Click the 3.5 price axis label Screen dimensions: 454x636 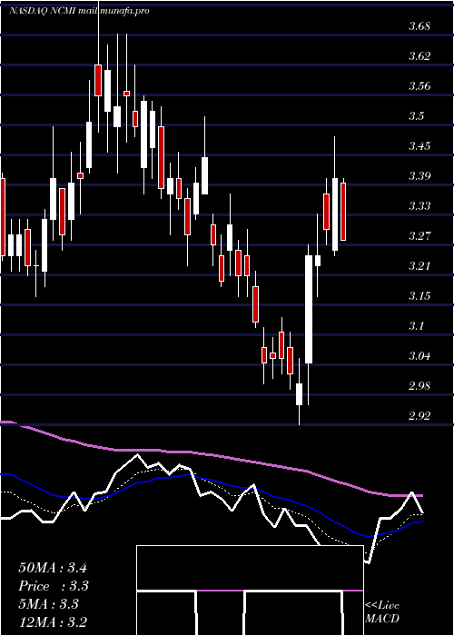416,116
